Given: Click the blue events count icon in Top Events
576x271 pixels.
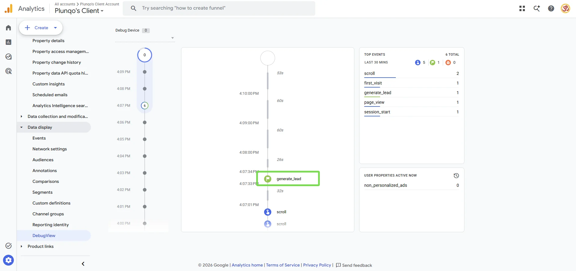Looking at the screenshot, I should [x=417, y=63].
